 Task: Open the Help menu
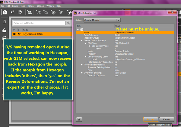coord(59,6)
